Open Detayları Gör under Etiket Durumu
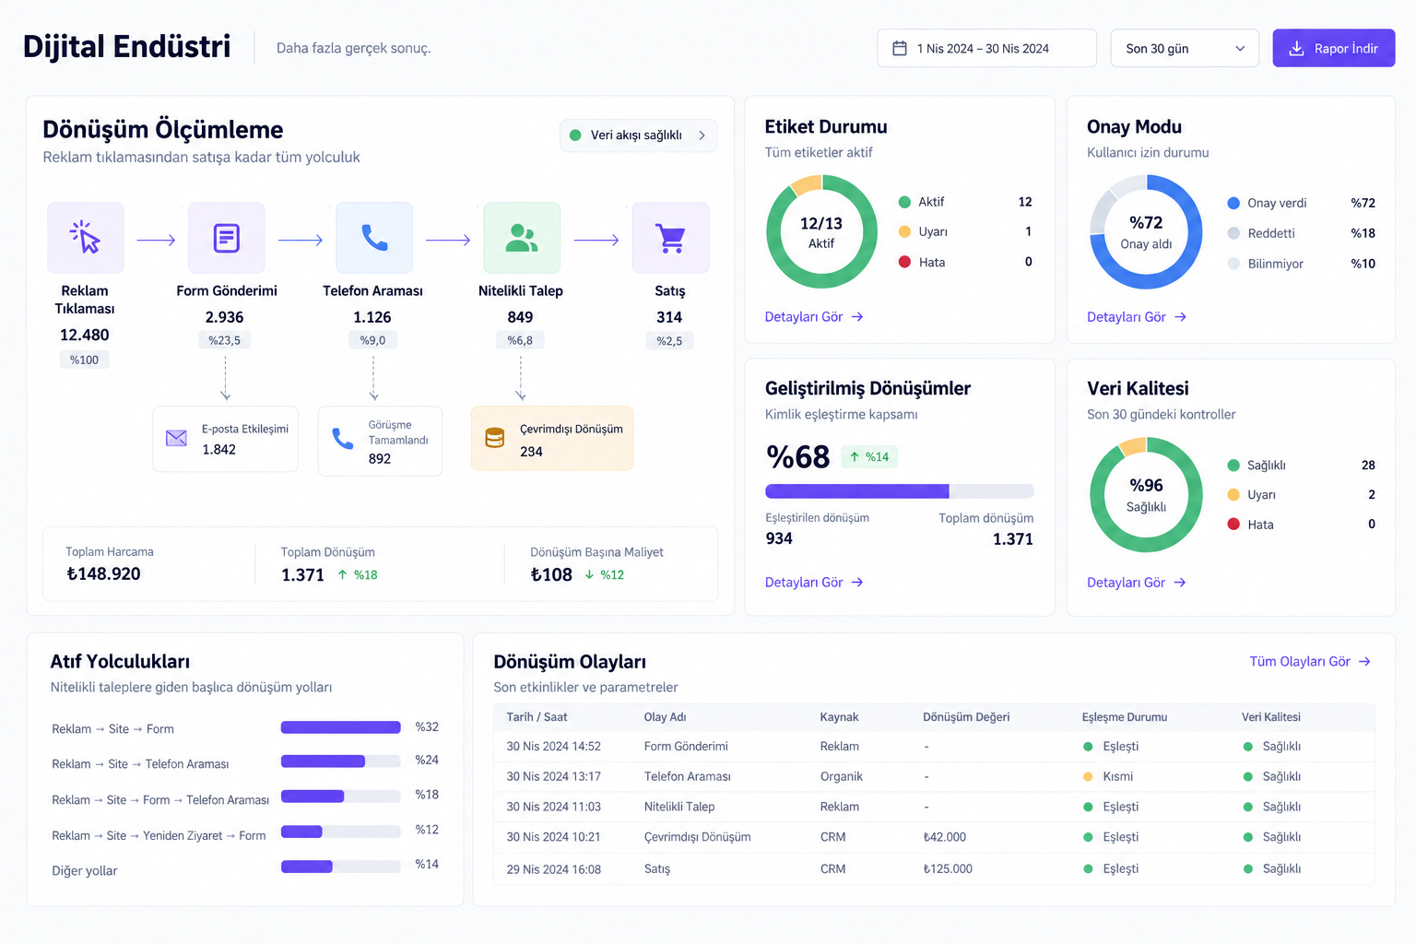 coord(814,317)
